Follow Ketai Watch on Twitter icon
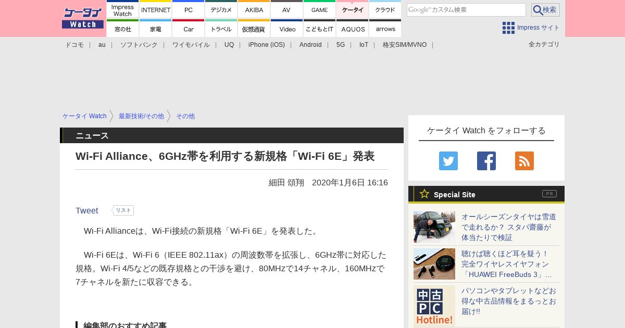 coord(448,161)
